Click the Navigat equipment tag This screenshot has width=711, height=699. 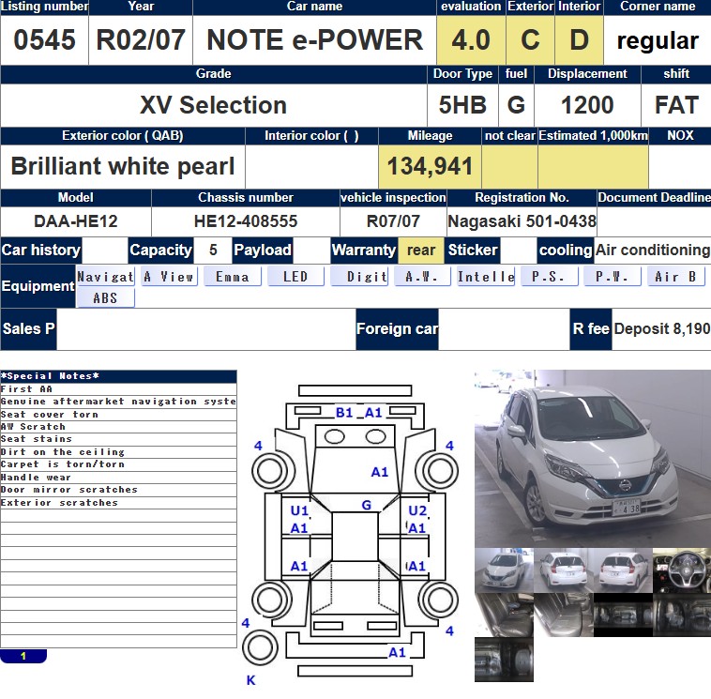click(x=105, y=277)
